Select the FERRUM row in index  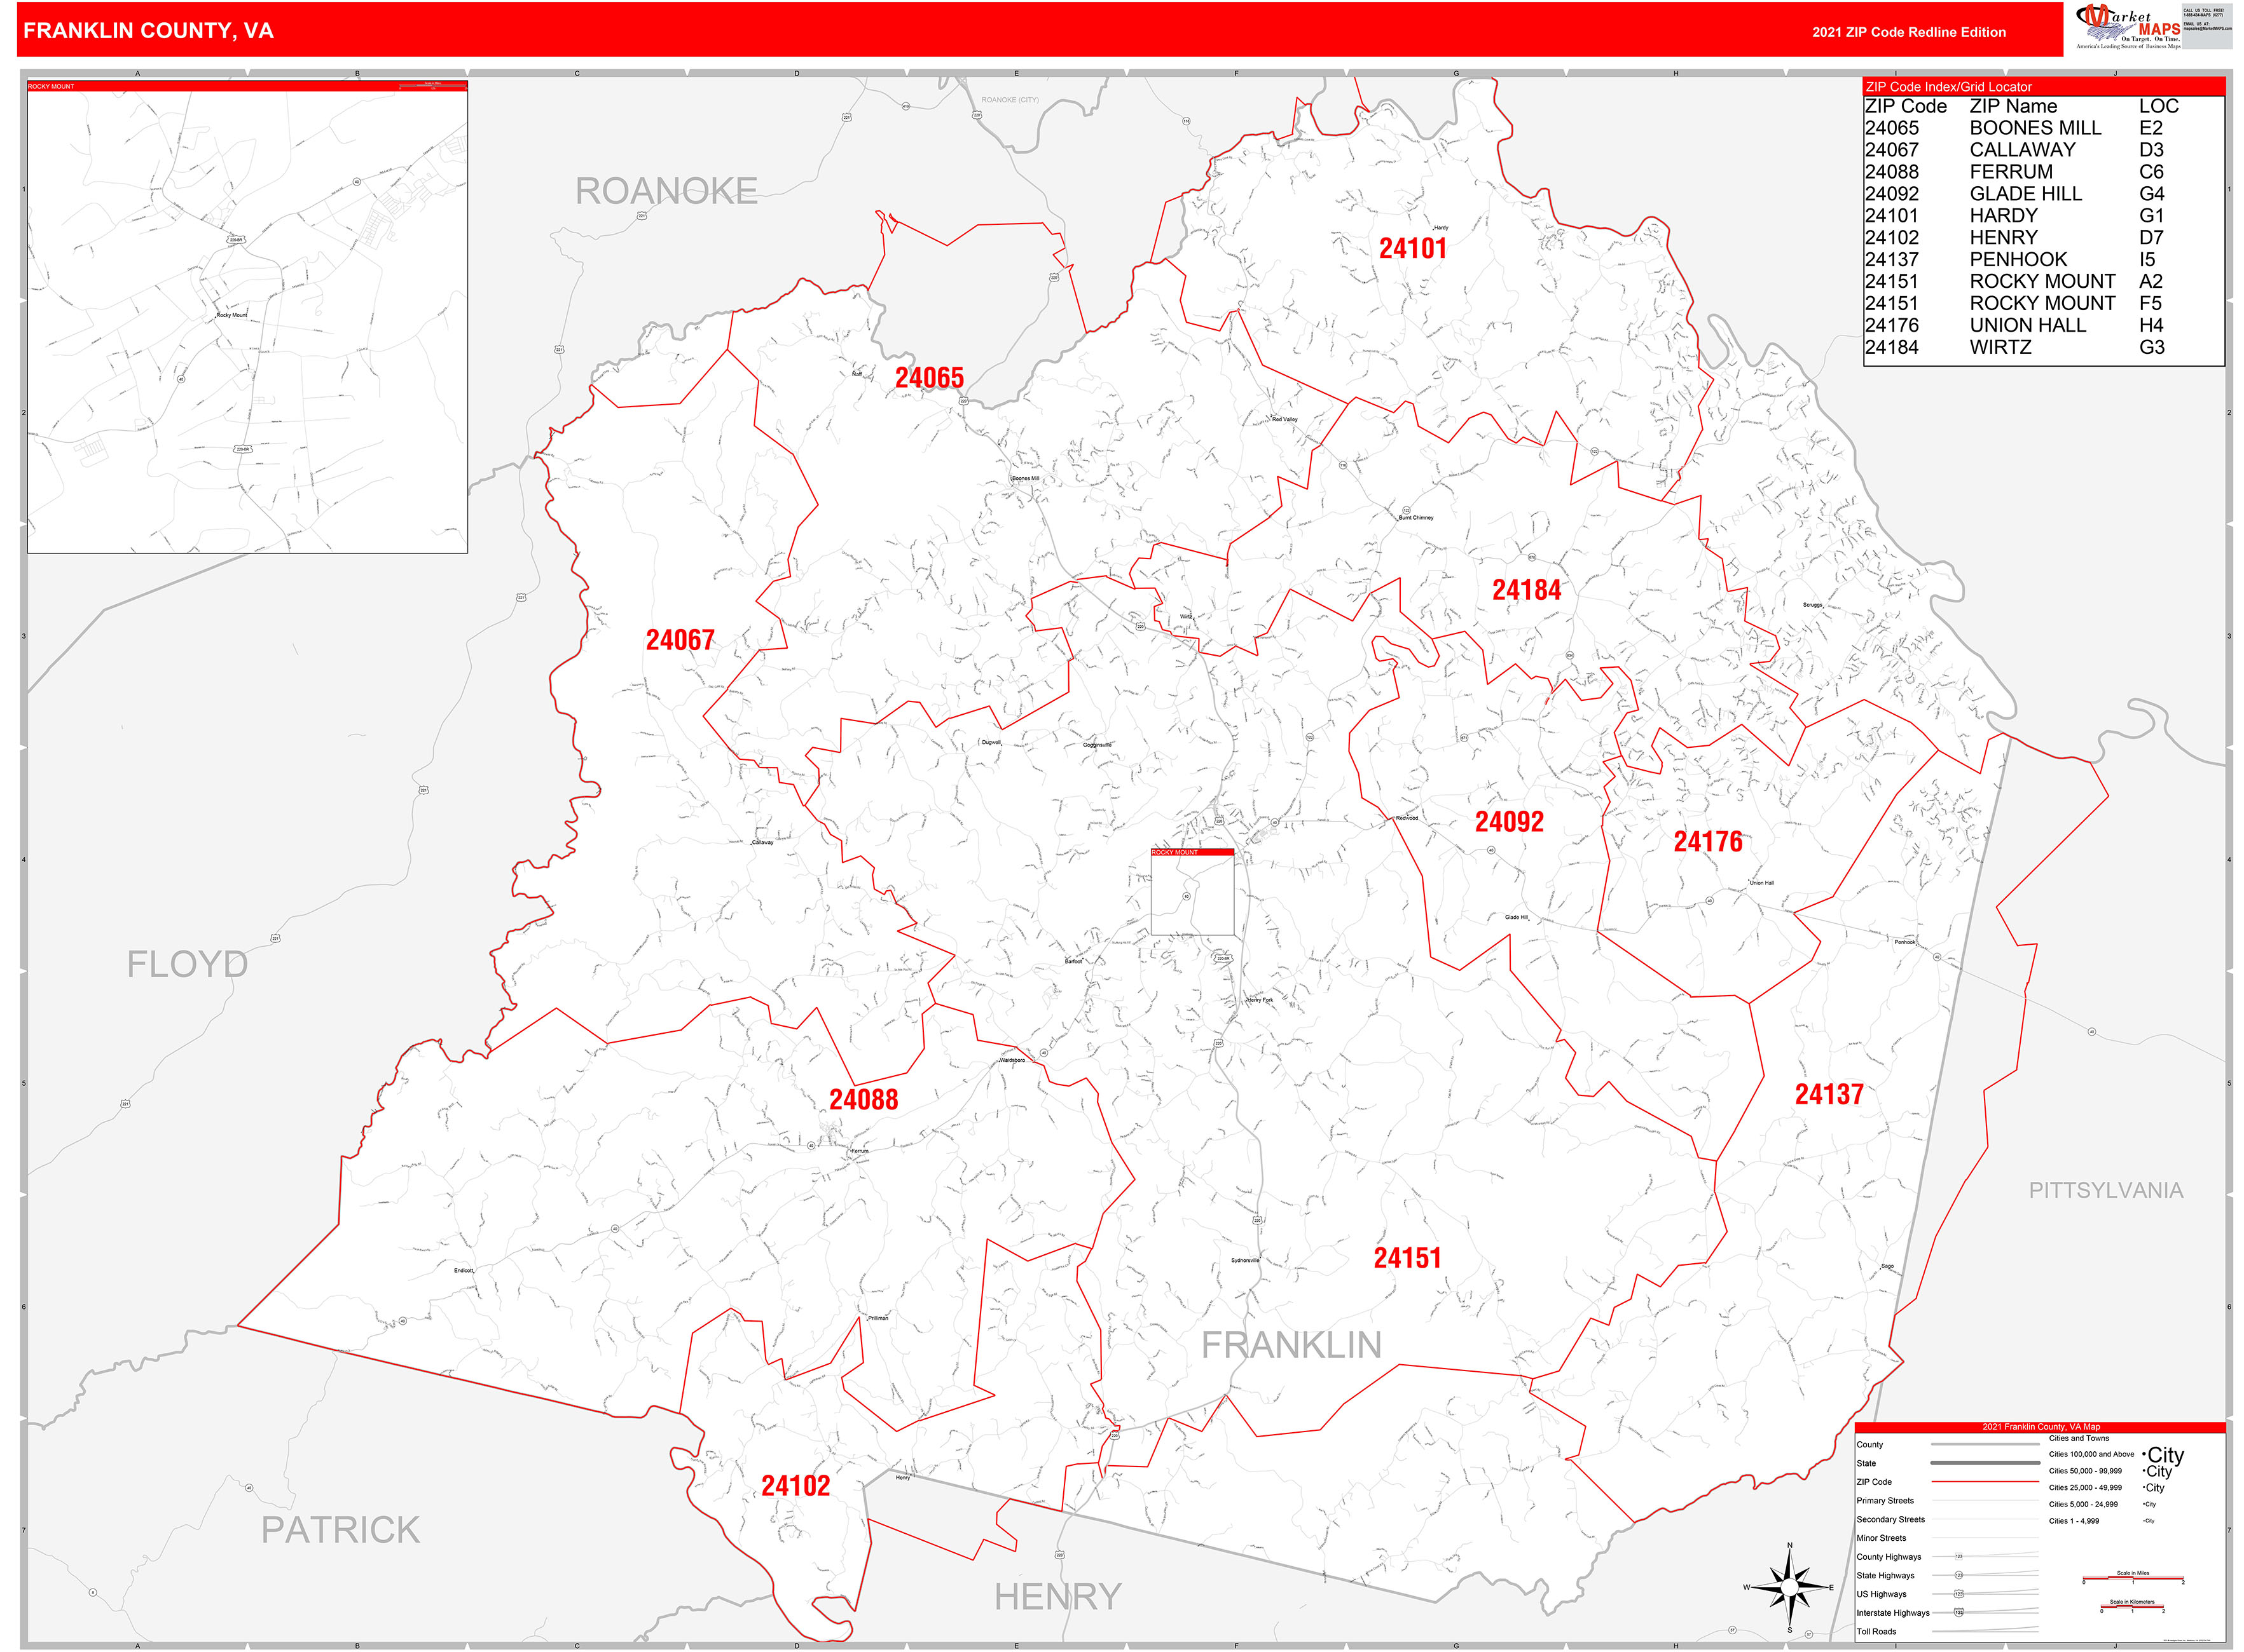(2014, 172)
